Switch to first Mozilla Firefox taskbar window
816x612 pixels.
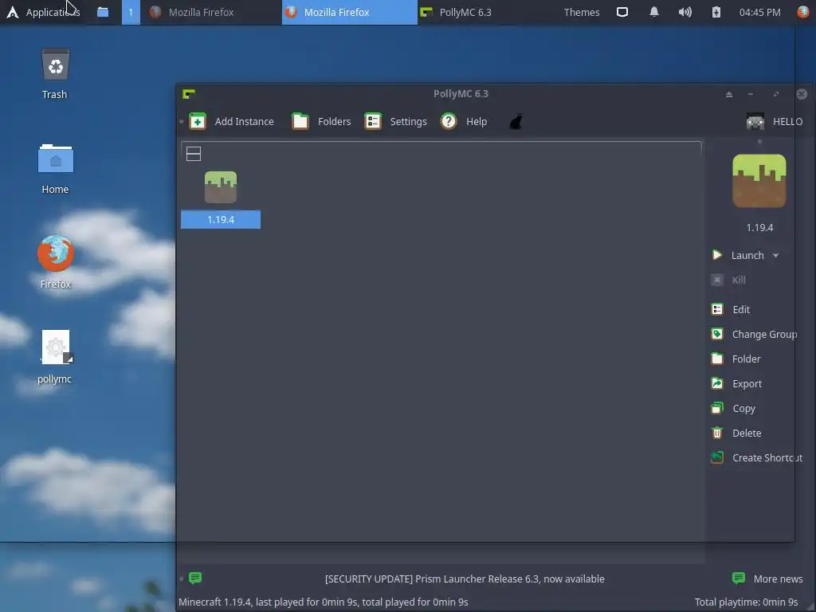tap(210, 12)
